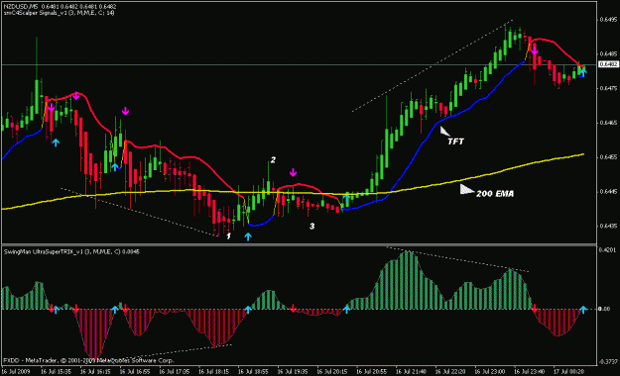Click the 16 Jul 19:35 time label
Screen dimensions: 620x376
pyautogui.click(x=293, y=372)
